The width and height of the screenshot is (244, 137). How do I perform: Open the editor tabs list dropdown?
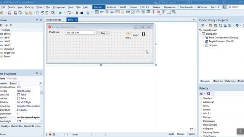(194, 20)
